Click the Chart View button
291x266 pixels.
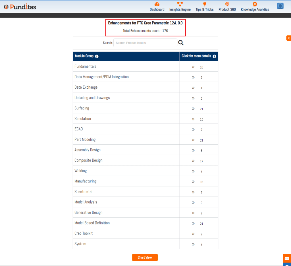pyautogui.click(x=145, y=257)
